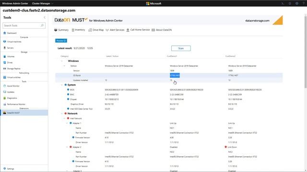This screenshot has width=307, height=172.
Task: Open the PowerShell icon in top bar
Action: [283, 3]
